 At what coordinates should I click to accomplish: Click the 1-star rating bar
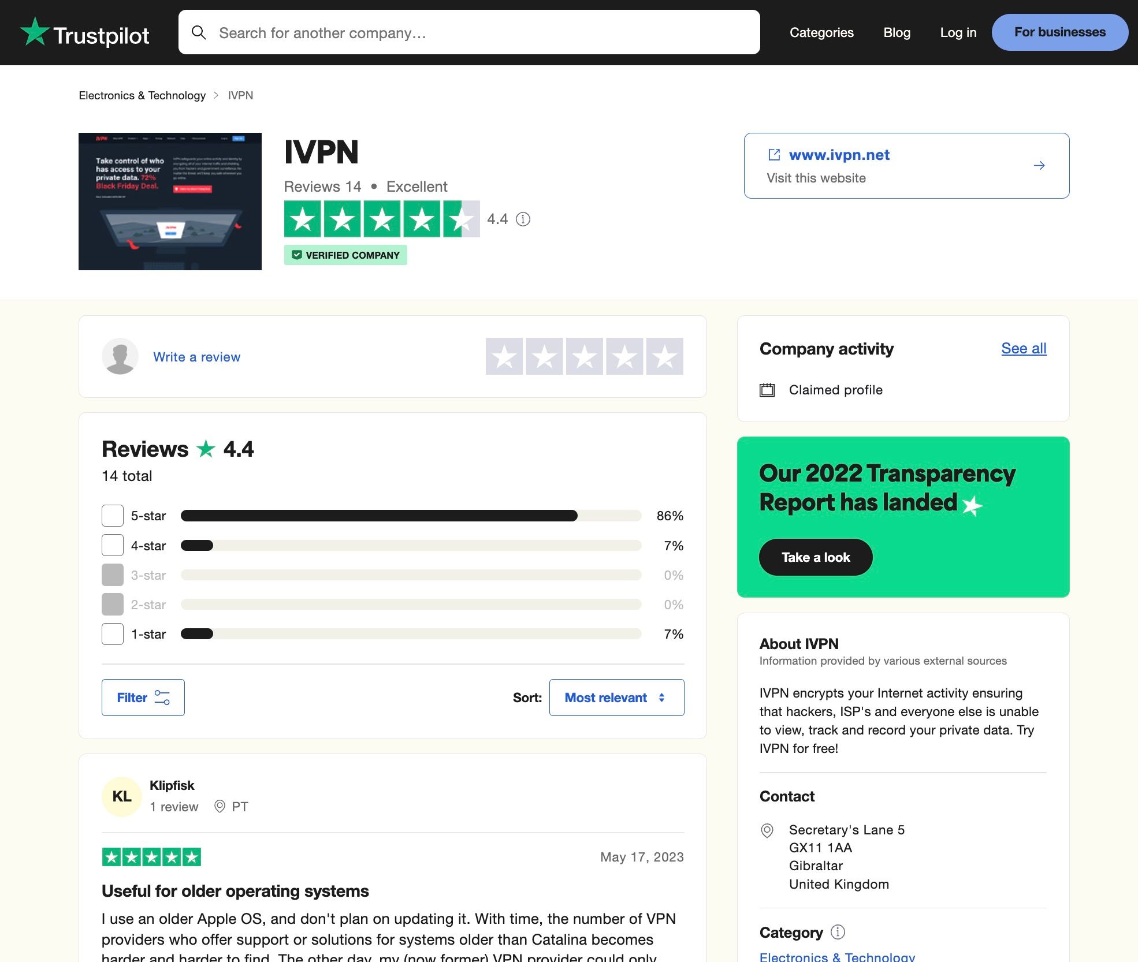point(411,634)
